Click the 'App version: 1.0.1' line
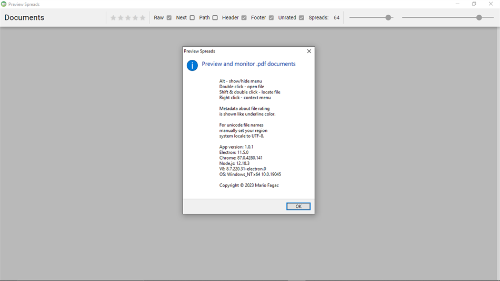Image resolution: width=500 pixels, height=281 pixels. (x=236, y=147)
